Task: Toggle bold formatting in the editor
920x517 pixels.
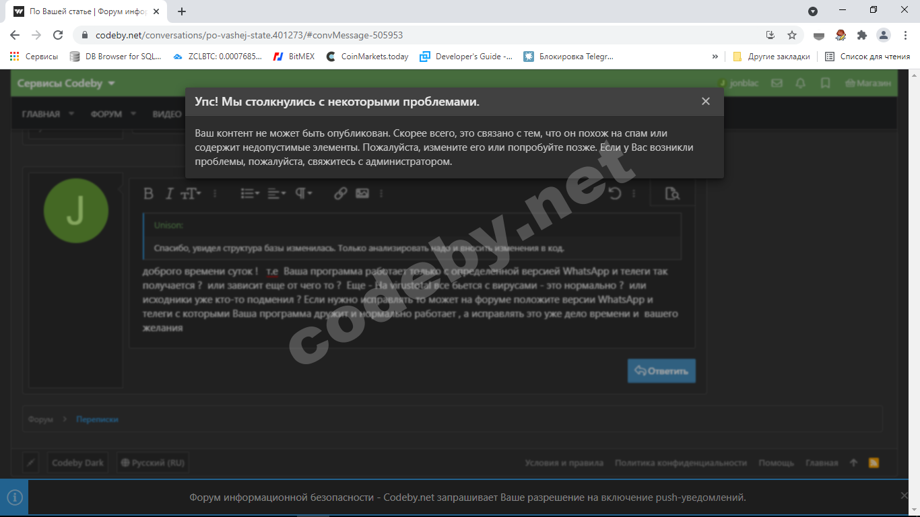Action: (x=149, y=194)
